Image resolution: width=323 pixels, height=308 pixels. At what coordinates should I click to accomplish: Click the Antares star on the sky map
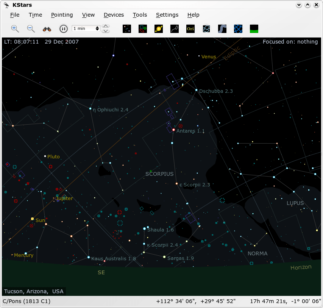tap(173, 130)
